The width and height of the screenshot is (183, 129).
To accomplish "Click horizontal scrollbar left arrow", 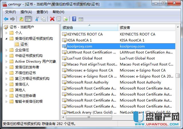I will [63, 117].
